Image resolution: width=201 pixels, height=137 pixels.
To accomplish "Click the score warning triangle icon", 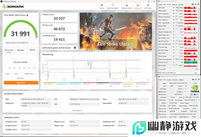I will 27,15.
